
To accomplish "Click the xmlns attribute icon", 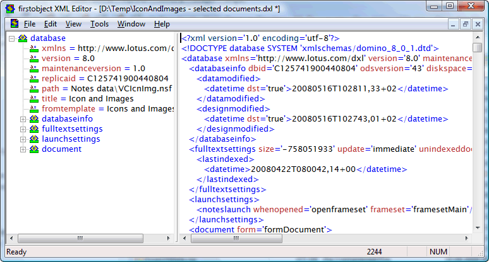I will [x=34, y=48].
